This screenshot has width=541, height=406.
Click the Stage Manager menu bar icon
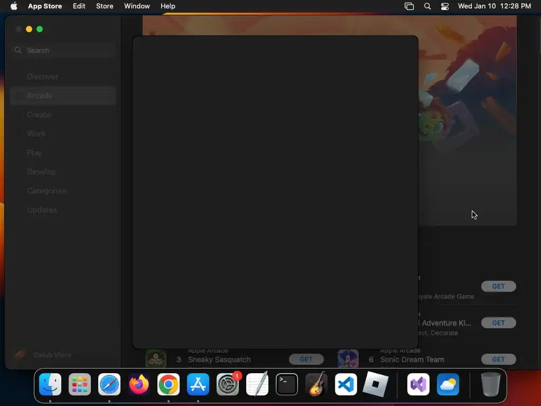pos(409,6)
